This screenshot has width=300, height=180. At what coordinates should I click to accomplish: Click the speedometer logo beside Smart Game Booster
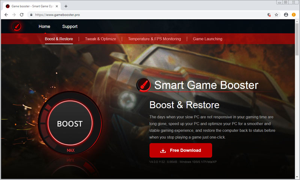(x=143, y=85)
